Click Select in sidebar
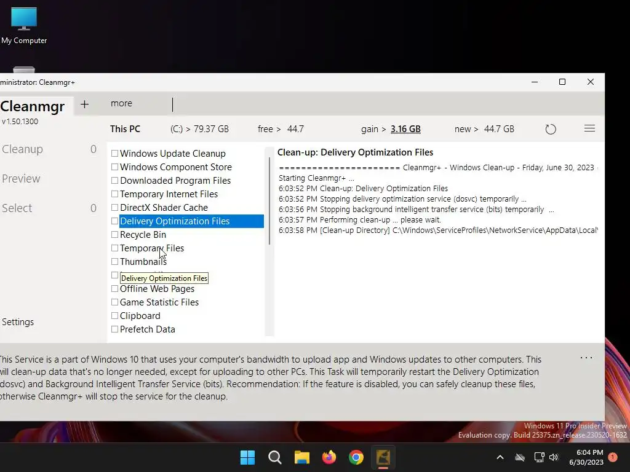 click(x=17, y=208)
